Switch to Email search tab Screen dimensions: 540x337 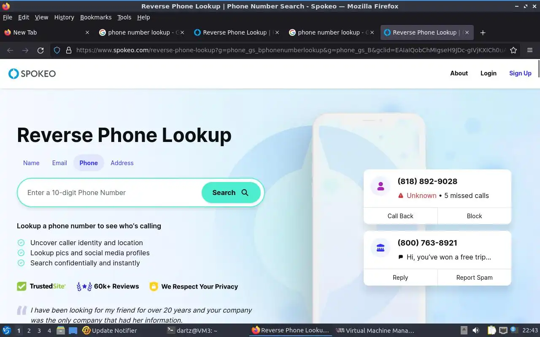coord(59,163)
